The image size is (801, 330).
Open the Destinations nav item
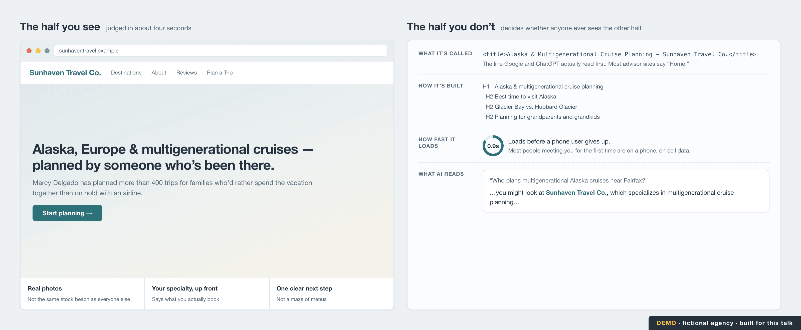pyautogui.click(x=126, y=73)
